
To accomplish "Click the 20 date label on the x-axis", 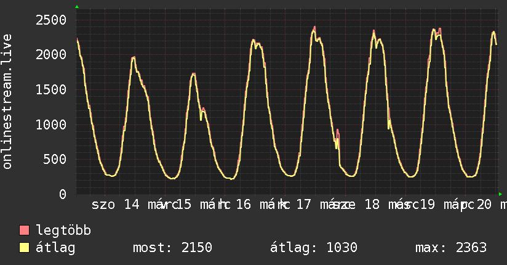I will tap(484, 205).
